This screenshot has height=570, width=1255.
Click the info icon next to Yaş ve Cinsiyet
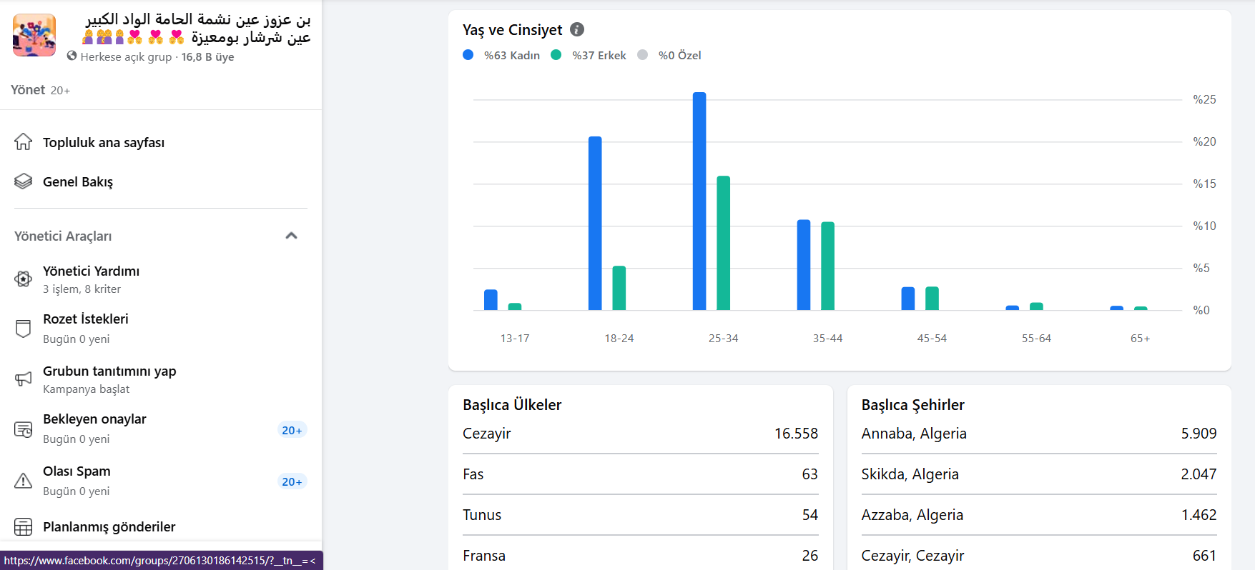(577, 29)
